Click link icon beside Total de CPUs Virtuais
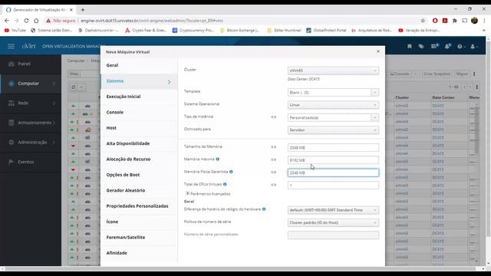The image size is (491, 276). coord(273,185)
